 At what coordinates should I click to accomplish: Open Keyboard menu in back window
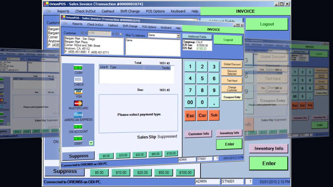tap(178, 11)
